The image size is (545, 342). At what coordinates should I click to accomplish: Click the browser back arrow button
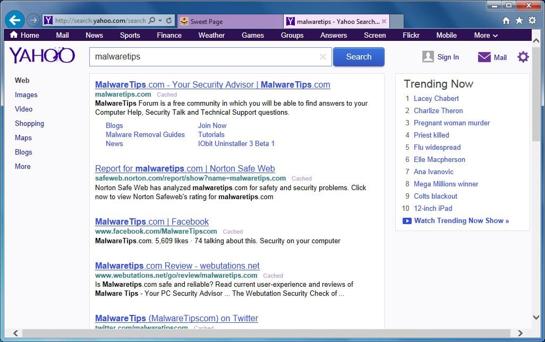point(14,20)
